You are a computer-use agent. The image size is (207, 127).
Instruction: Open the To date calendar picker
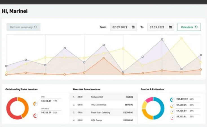(x=170, y=27)
